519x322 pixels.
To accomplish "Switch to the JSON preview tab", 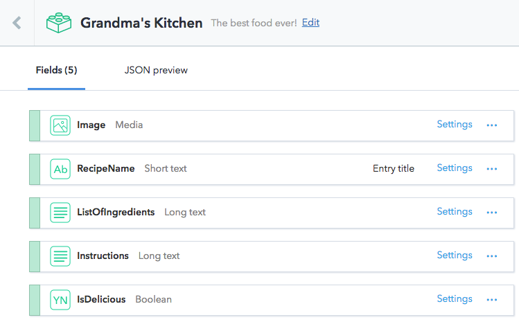I will 156,71.
